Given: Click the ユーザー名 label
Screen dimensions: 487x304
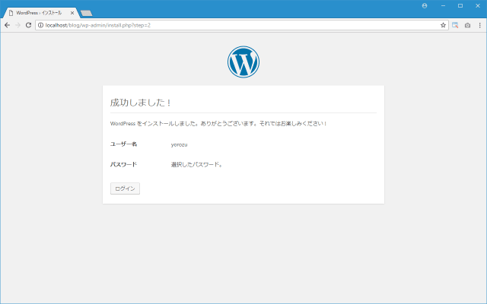Looking at the screenshot, I should point(123,144).
